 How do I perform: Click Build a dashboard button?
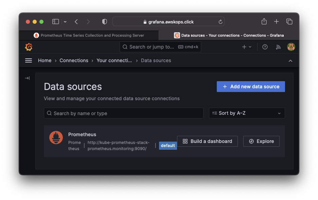[207, 141]
